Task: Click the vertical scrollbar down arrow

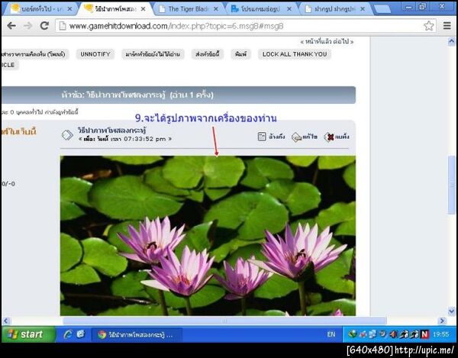Action: 451,311
